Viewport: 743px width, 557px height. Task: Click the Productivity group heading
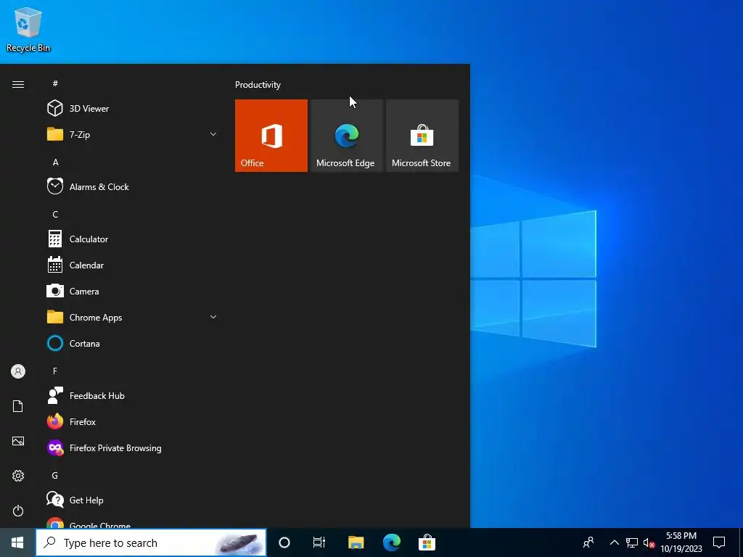click(258, 85)
